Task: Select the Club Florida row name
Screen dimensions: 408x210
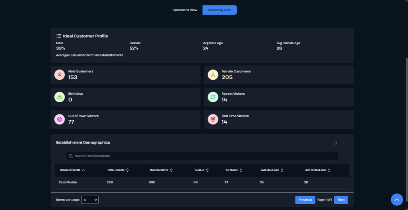Action: [x=68, y=182]
